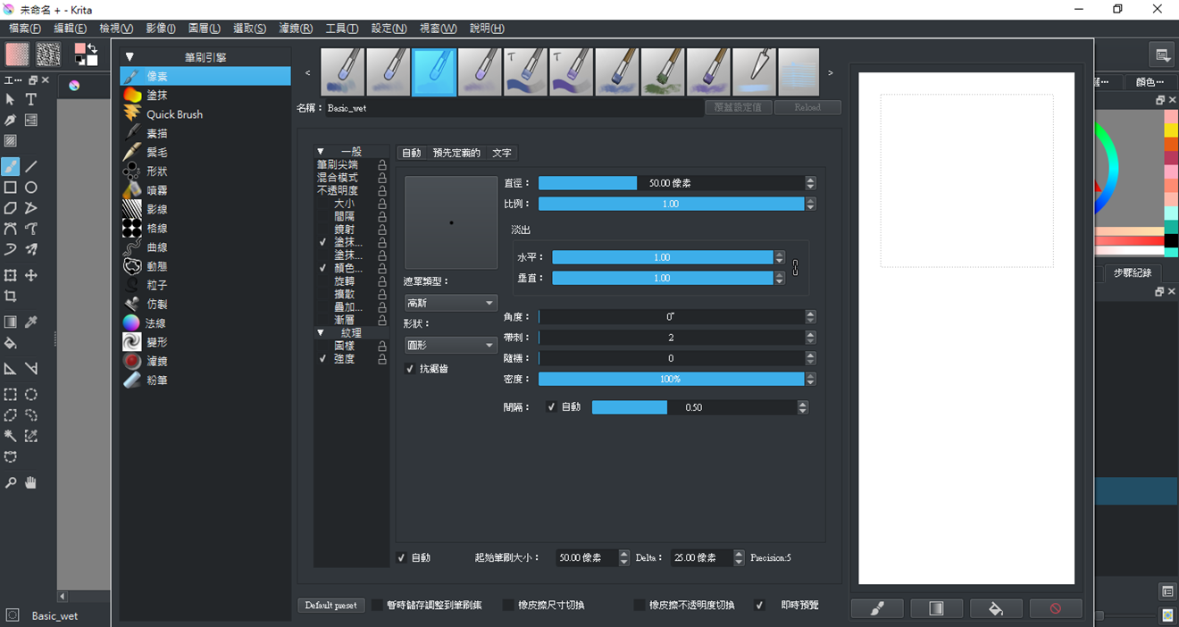Collapse the 紋理 options group
Viewport: 1179px width, 627px height.
[x=322, y=332]
